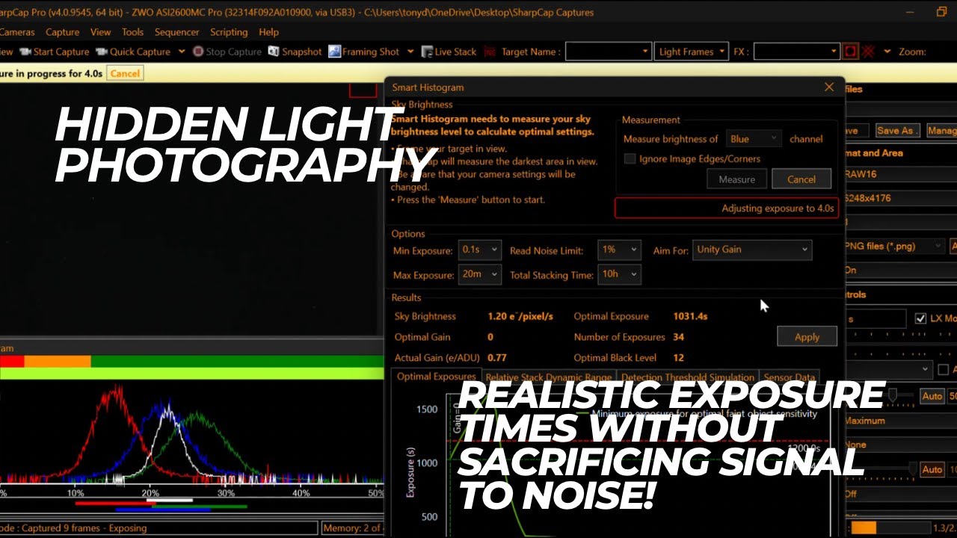Screen dimensions: 957x538
Task: Tick Ignore Image Edges/Corners checkbox
Action: 630,158
